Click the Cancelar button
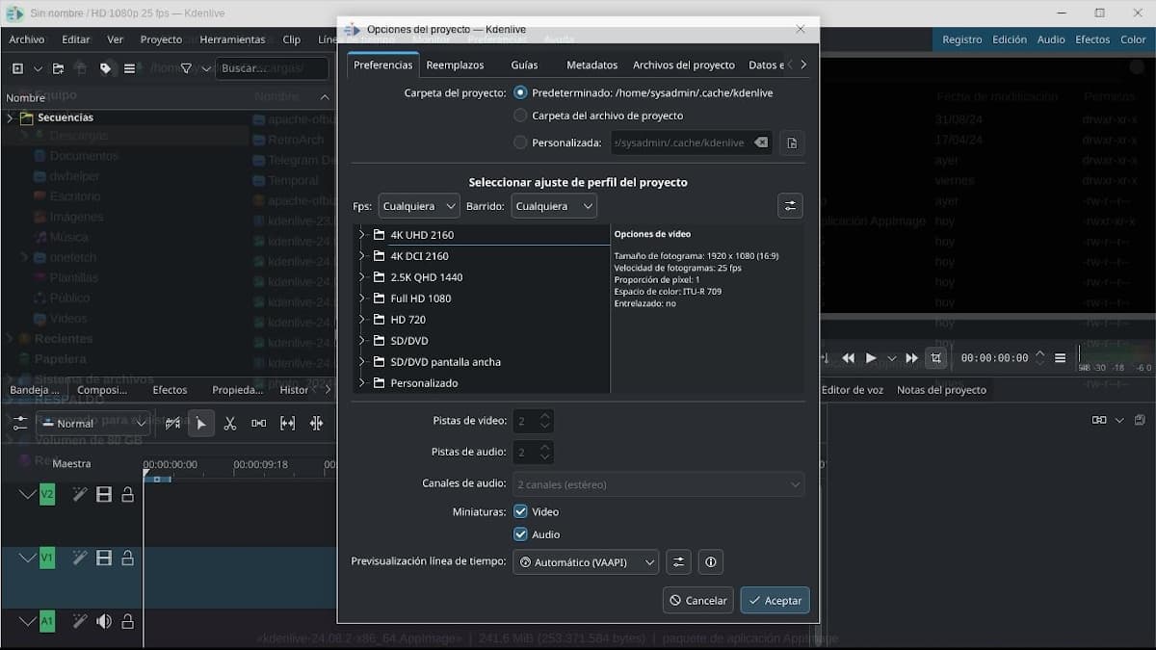The height and width of the screenshot is (650, 1156). pos(698,600)
